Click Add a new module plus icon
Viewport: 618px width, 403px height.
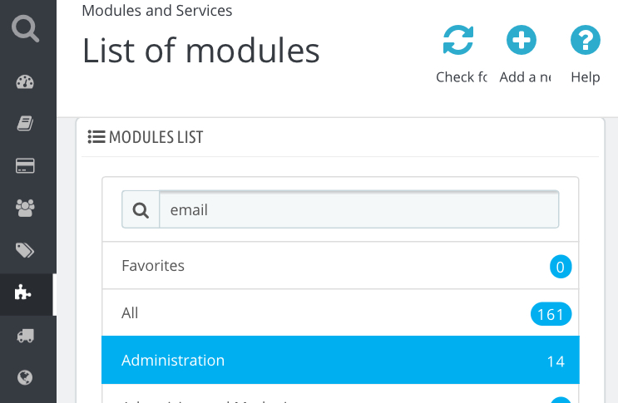(522, 40)
